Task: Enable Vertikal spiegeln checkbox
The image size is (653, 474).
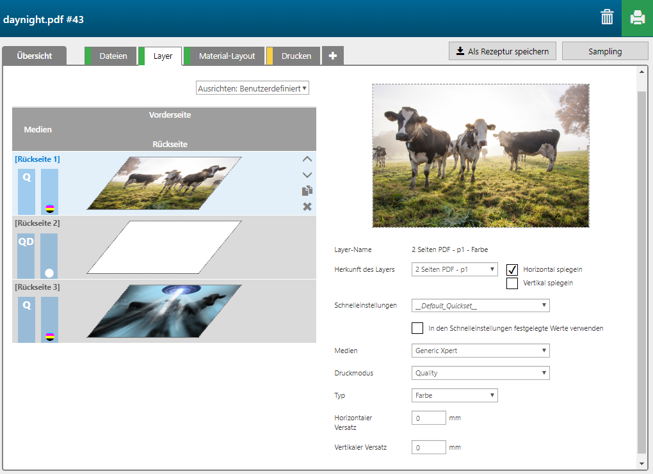Action: (x=512, y=283)
